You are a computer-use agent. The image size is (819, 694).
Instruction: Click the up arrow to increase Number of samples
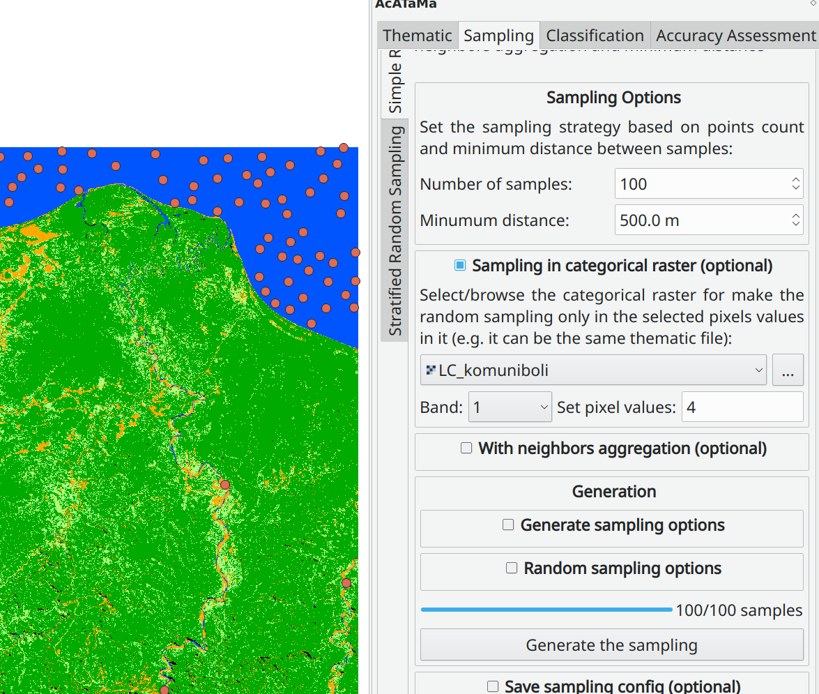795,179
